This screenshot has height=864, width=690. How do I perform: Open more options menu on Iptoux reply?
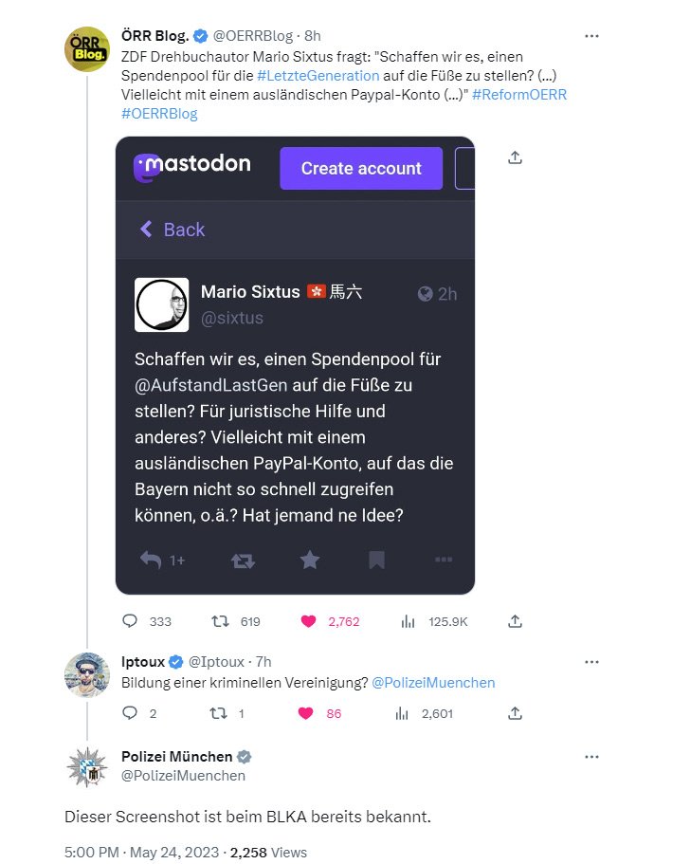[x=592, y=661]
